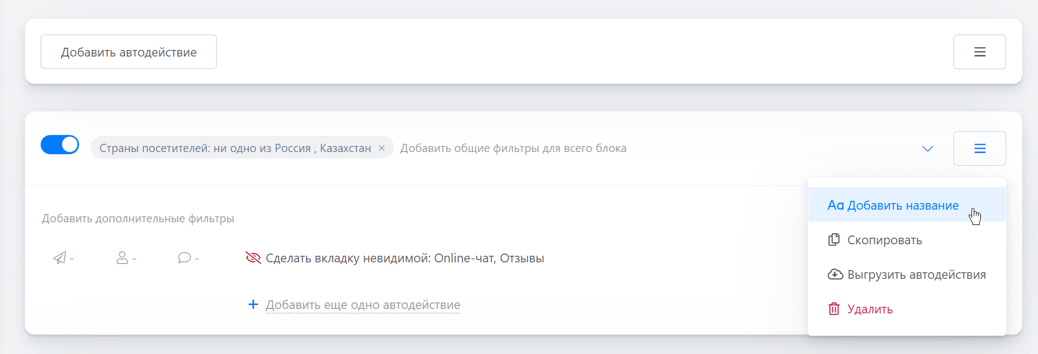Click "Добавить еще одно автодействие" link
The width and height of the screenshot is (1038, 354).
362,305
